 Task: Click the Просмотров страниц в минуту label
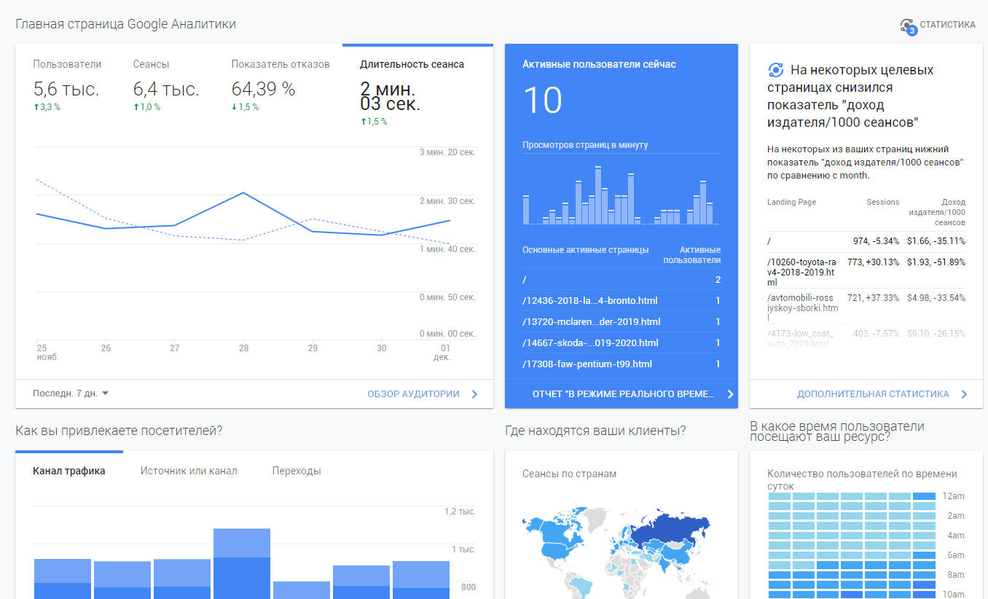tap(585, 145)
